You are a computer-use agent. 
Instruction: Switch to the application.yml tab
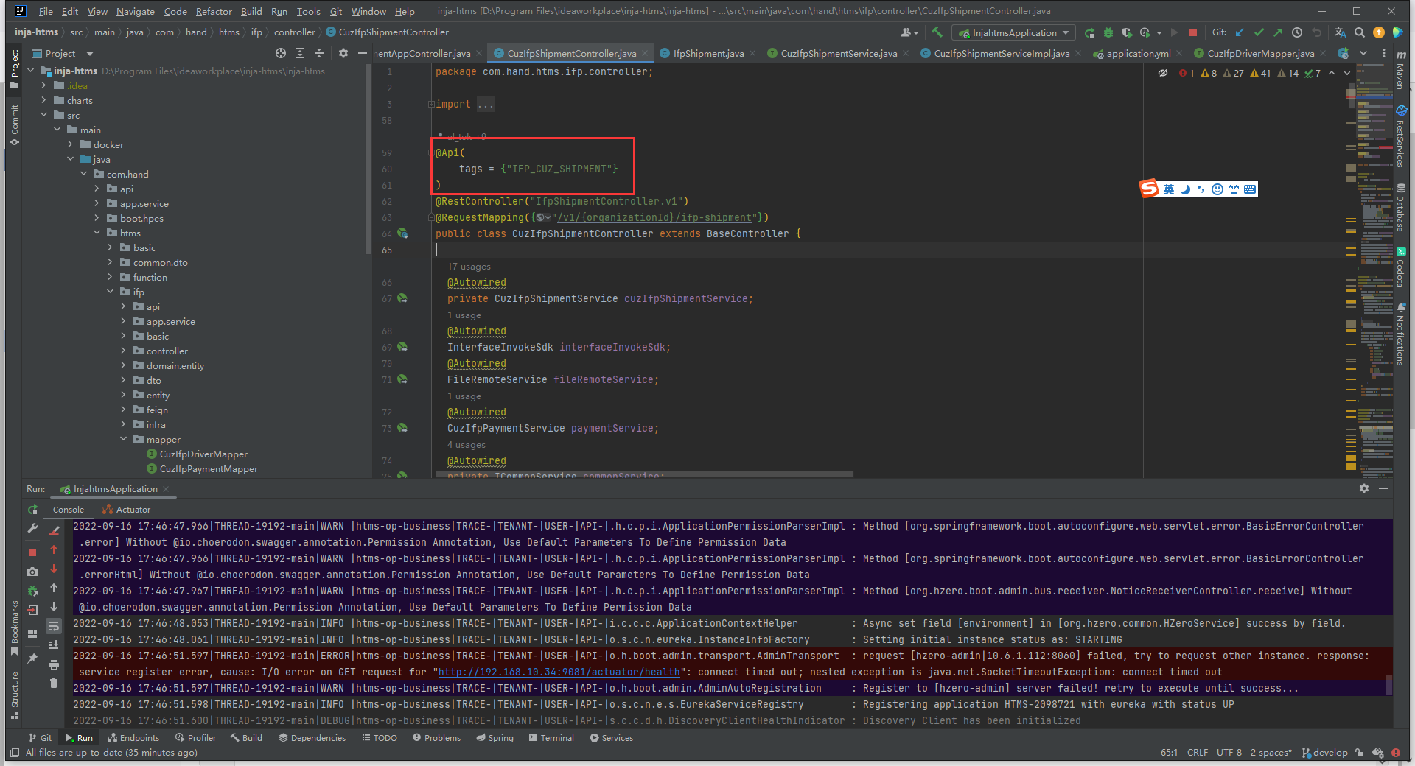1138,53
